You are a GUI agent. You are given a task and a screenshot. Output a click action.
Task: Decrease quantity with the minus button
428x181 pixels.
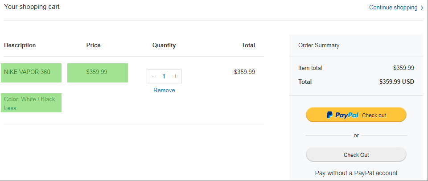[153, 76]
